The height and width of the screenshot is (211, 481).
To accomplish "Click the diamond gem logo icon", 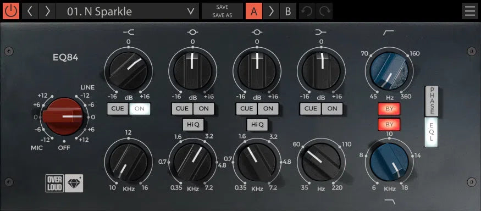I will [74, 184].
